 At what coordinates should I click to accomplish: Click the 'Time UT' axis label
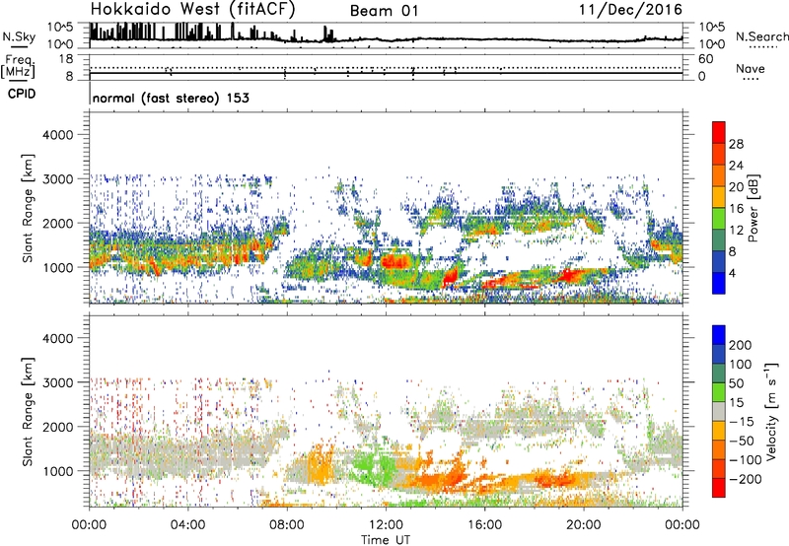pos(386,540)
